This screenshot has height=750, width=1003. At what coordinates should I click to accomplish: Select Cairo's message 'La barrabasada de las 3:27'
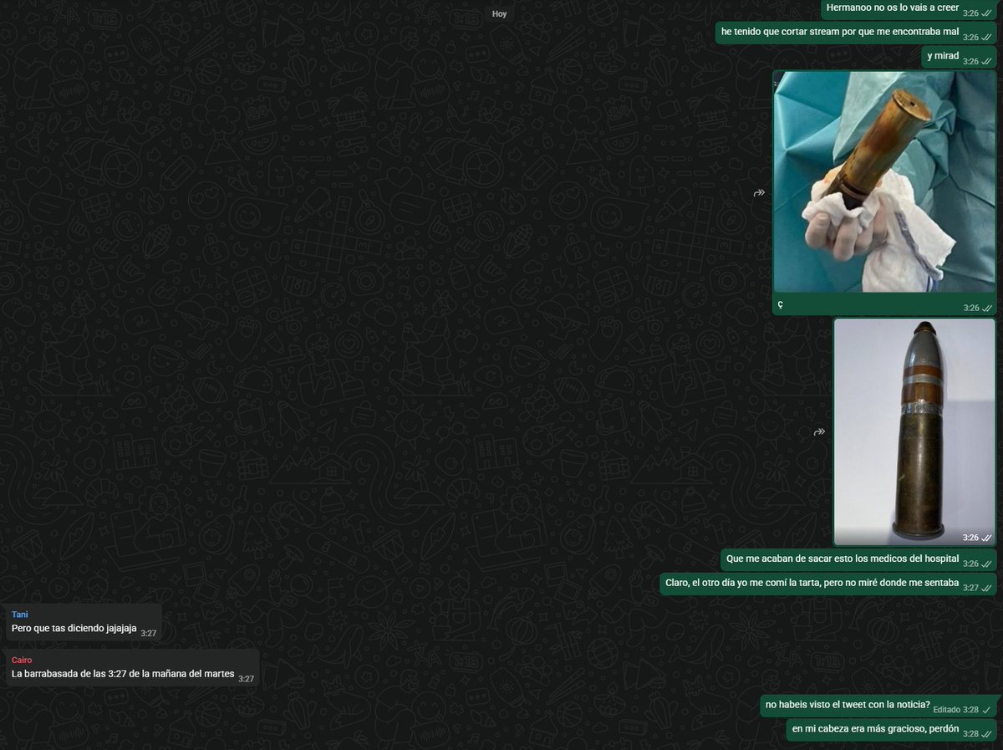point(132,667)
